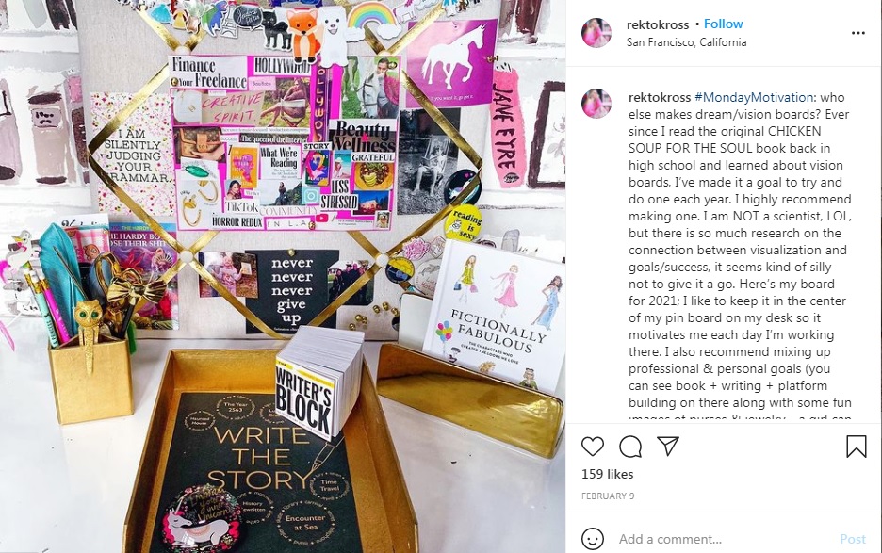Click rektokross avatar in the post header
The width and height of the screenshot is (882, 553).
596,33
